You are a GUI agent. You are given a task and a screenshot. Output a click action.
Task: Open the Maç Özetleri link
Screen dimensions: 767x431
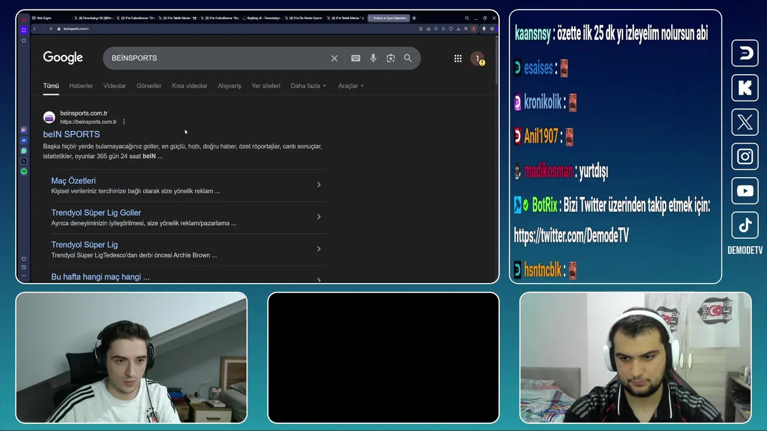tap(73, 181)
